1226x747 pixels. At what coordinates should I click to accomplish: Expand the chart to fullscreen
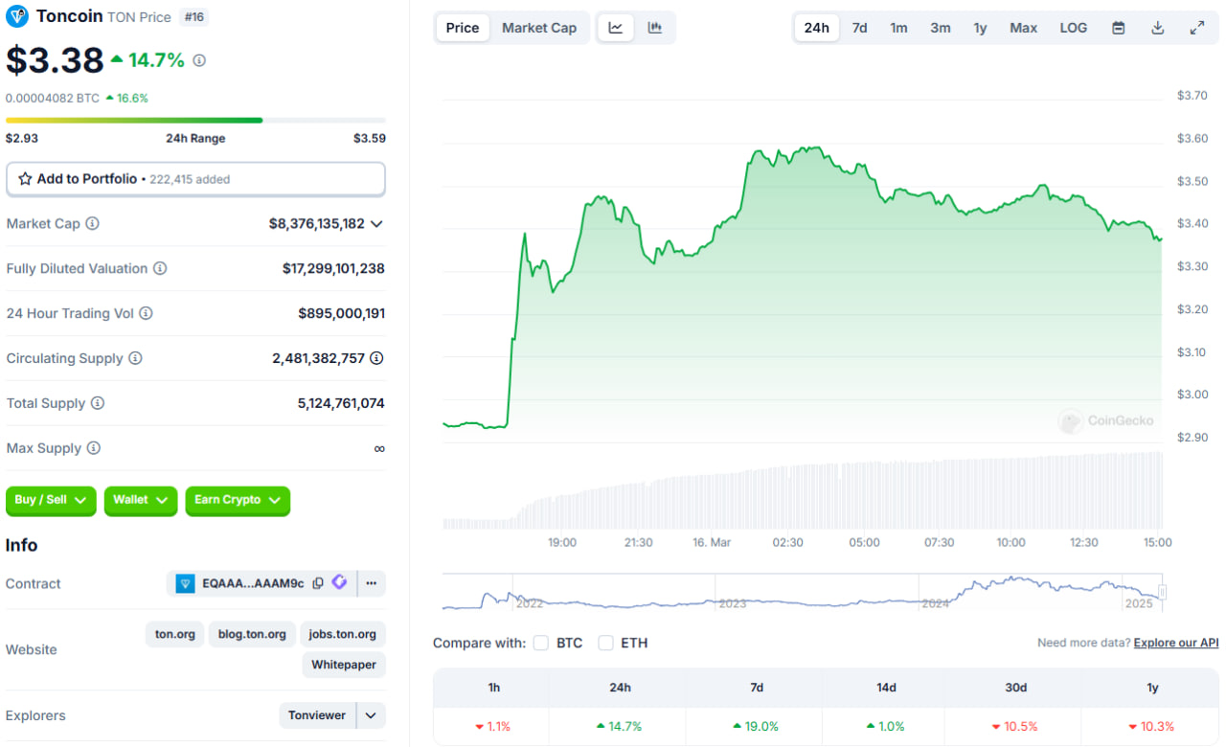[x=1197, y=28]
